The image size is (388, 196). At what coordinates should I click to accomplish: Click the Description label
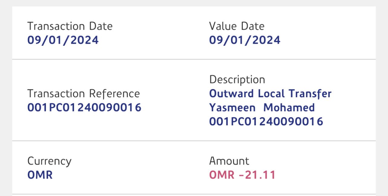click(x=237, y=80)
